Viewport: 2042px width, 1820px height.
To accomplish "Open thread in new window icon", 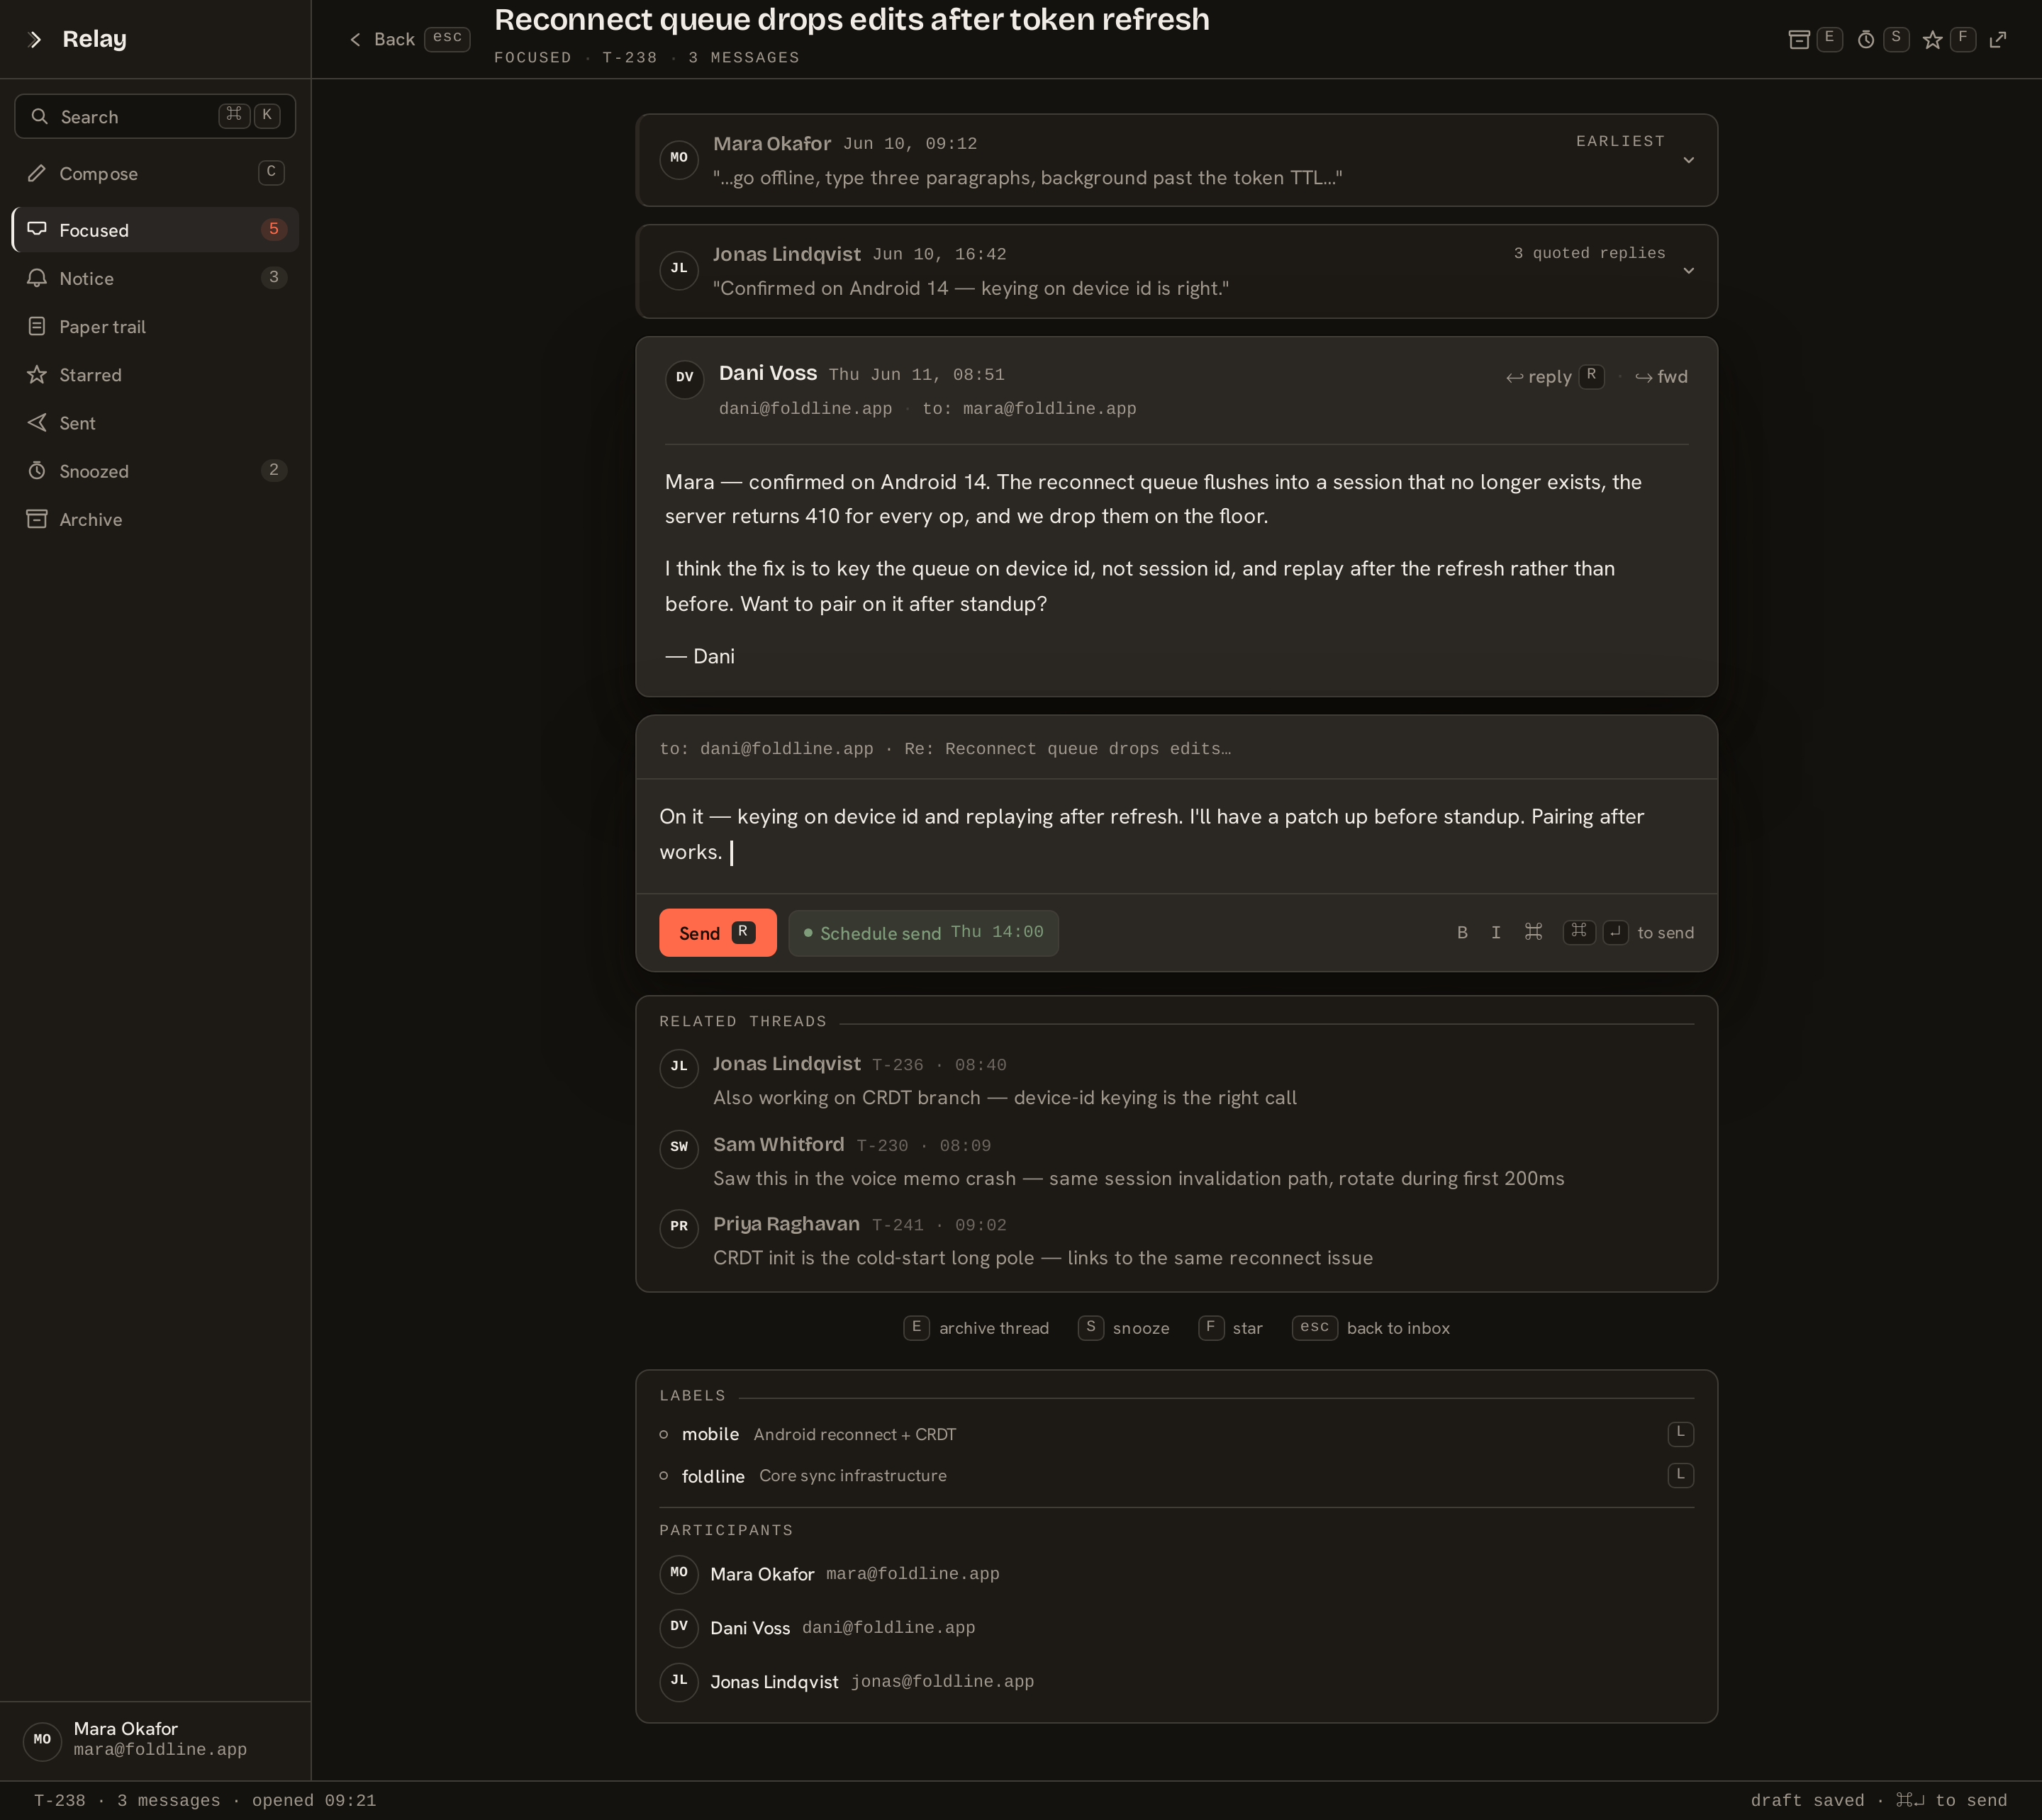I will click(x=1997, y=39).
